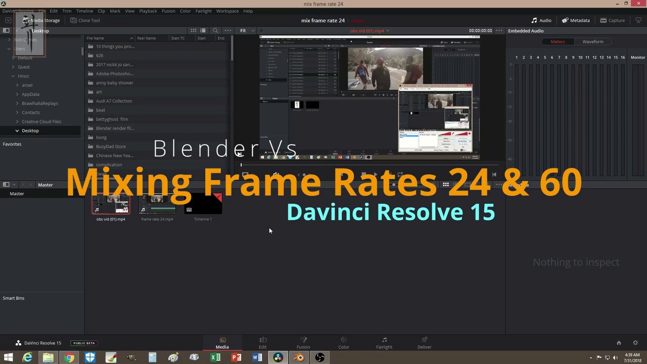Image resolution: width=647 pixels, height=364 pixels.
Task: Select the Meters tab
Action: tap(558, 41)
